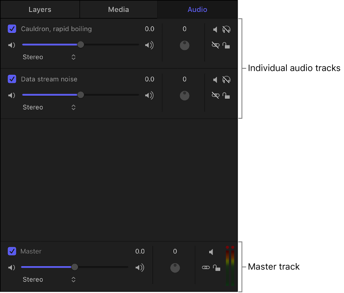Lock the Master track

pyautogui.click(x=217, y=267)
